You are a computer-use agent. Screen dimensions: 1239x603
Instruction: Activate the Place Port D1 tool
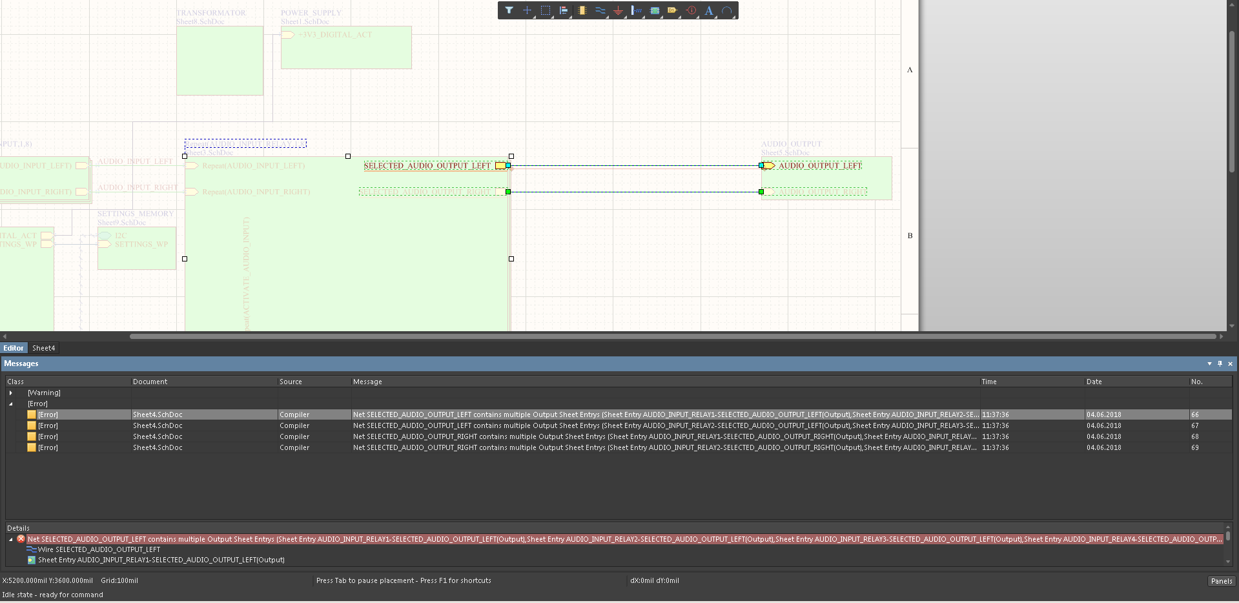point(673,10)
